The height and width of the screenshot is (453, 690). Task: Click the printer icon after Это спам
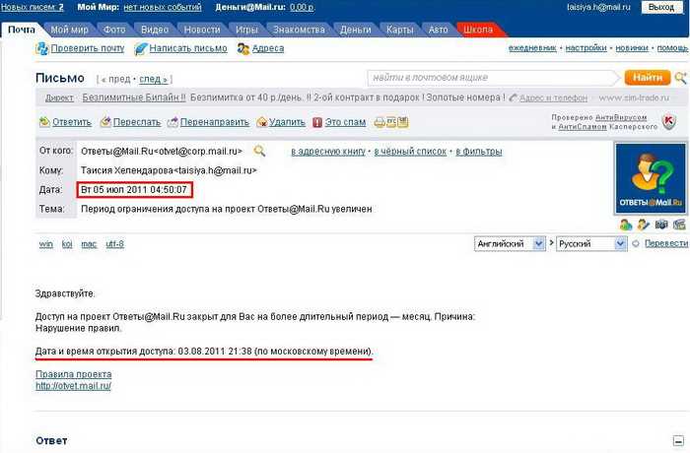tap(379, 122)
